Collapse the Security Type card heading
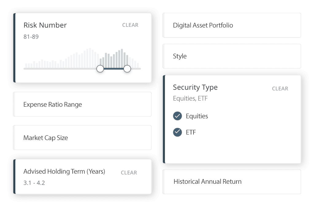314x207 pixels. [195, 87]
